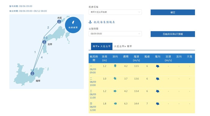
Task: Select route segment 3 label on map
Action: pyautogui.click(x=46, y=38)
